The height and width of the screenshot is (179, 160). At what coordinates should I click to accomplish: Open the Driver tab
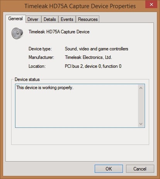(x=33, y=19)
